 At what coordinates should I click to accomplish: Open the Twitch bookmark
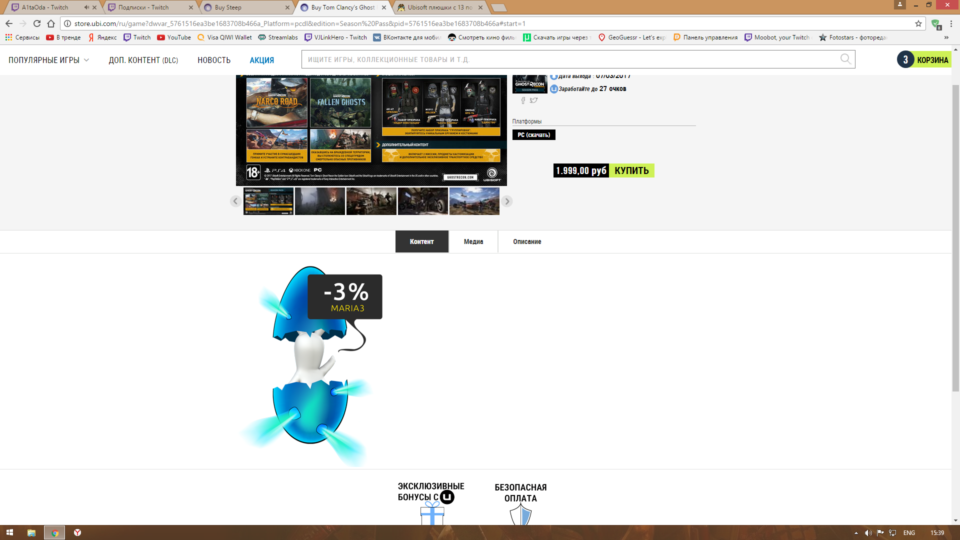(137, 37)
